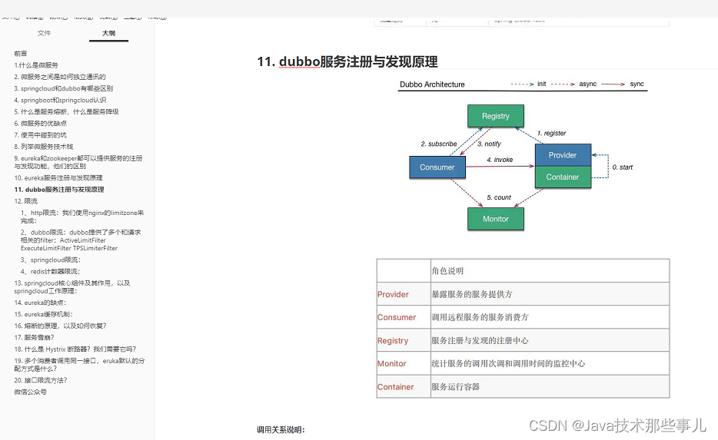Select 4. springboot和springcloud认识
The width and height of the screenshot is (718, 440).
[60, 100]
